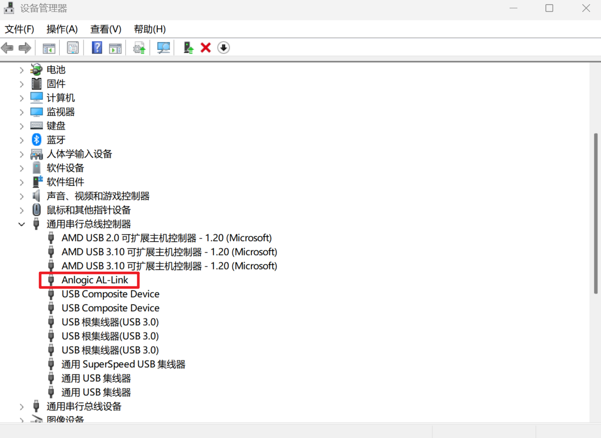Expand the 监视器 category
The width and height of the screenshot is (601, 438).
tap(21, 112)
